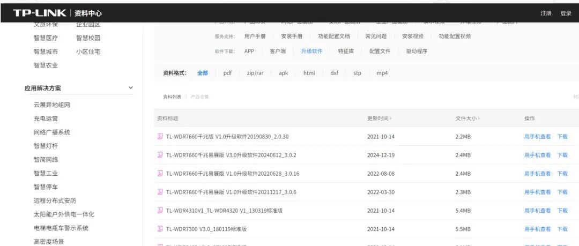This screenshot has width=579, height=246.
Task: Click 用手机查看 for 20211217_3.0.6 row
Action: coord(537,192)
